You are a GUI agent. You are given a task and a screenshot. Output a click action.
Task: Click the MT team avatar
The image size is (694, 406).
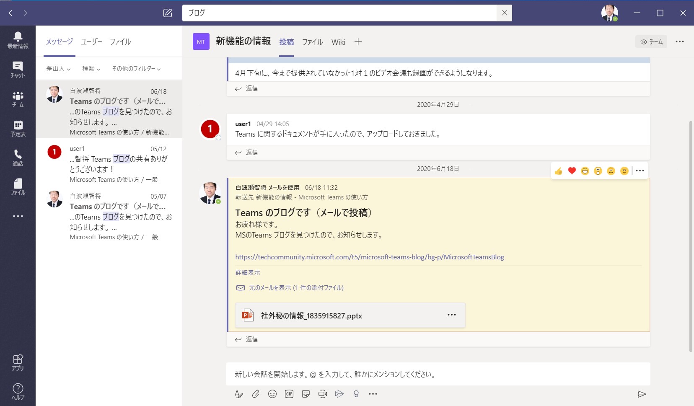click(201, 41)
